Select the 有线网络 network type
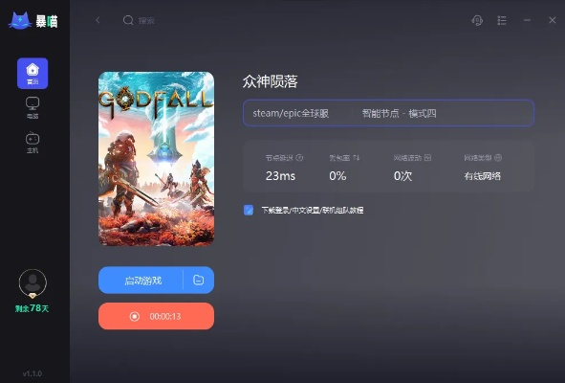 (x=482, y=176)
